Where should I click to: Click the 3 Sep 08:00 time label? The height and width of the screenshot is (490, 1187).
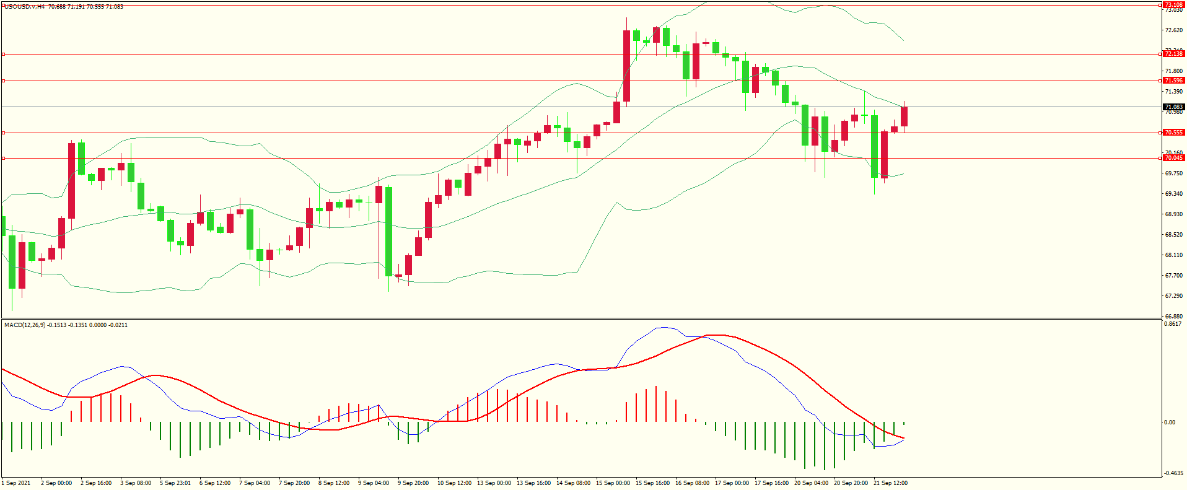pos(136,483)
